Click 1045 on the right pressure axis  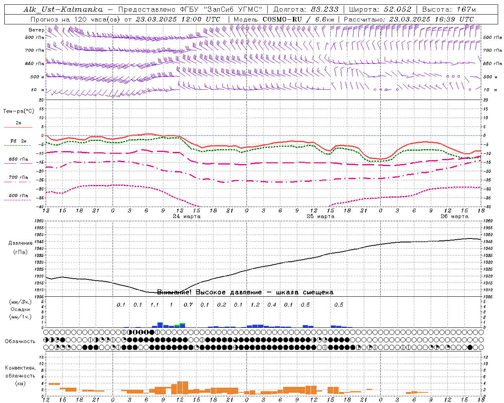point(487,242)
